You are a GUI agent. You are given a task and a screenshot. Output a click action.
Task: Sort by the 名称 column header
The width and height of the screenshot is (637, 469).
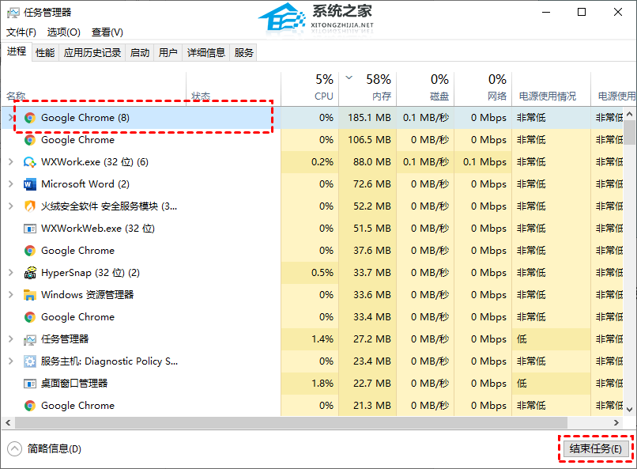pyautogui.click(x=94, y=89)
